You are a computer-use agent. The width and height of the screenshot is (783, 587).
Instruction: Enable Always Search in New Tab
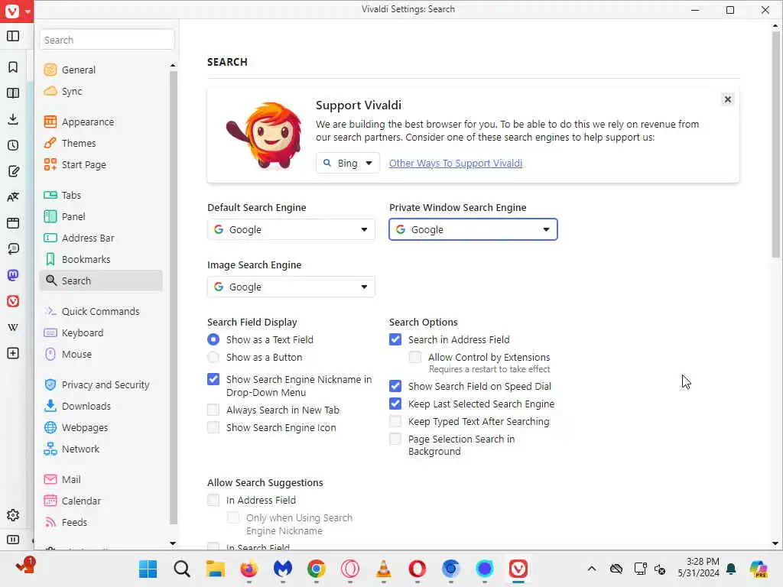[x=213, y=410]
